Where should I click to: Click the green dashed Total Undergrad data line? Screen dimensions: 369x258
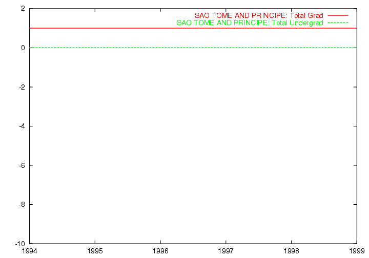click(193, 48)
